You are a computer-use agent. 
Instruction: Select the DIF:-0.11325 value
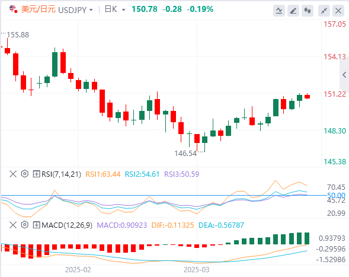pyautogui.click(x=172, y=225)
